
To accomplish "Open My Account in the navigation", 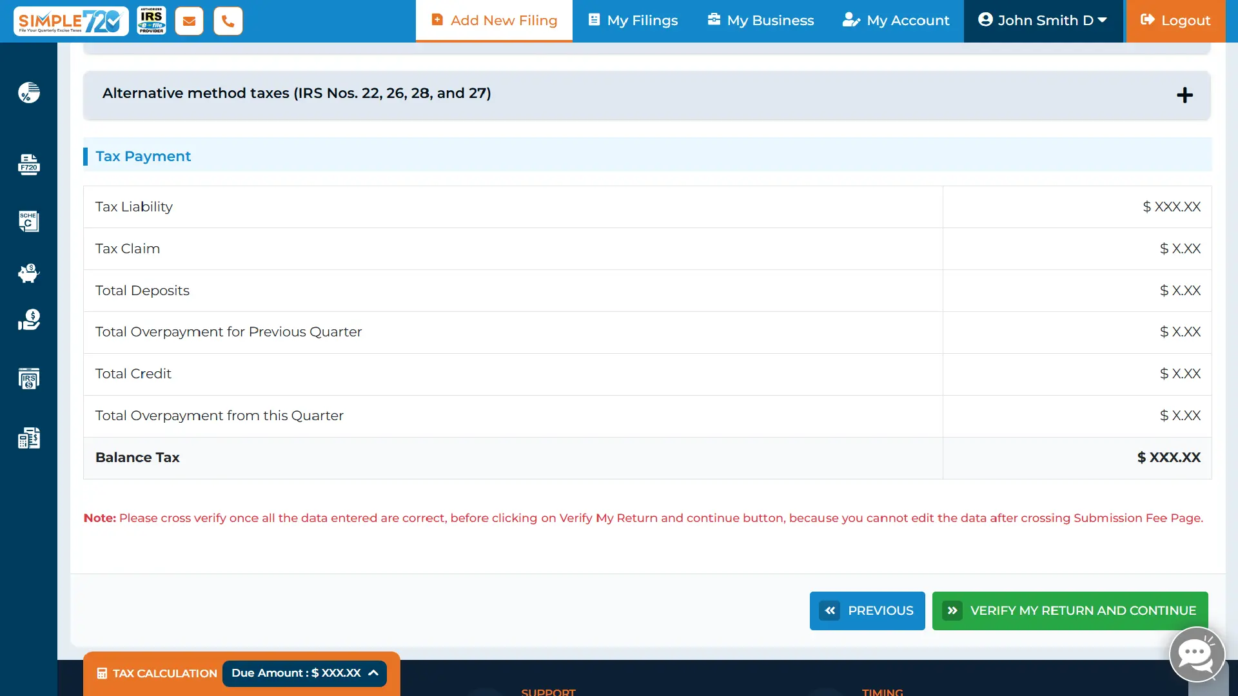I will 896,21.
